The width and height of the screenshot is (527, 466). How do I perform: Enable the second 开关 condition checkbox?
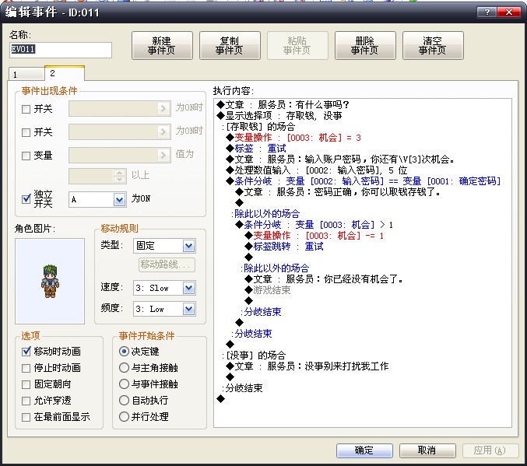pos(26,132)
